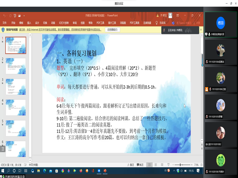Image resolution: width=238 pixels, height=178 pixels.
Task: Open the 备注 notes pane from status bar
Action: tap(130, 165)
